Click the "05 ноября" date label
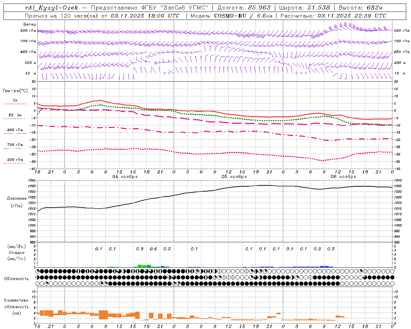 coord(234,177)
